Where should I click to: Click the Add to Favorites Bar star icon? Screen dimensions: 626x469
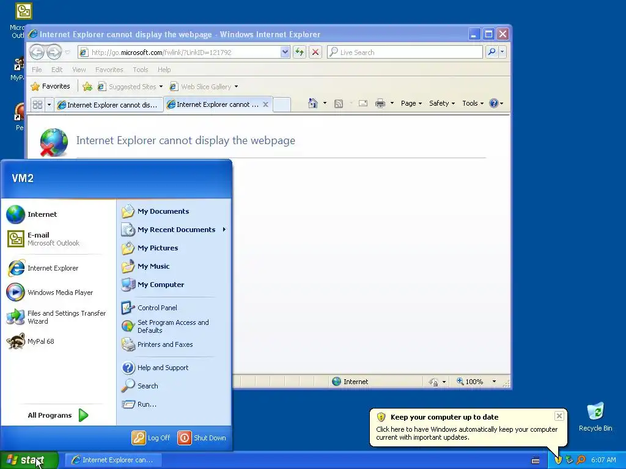click(x=87, y=87)
